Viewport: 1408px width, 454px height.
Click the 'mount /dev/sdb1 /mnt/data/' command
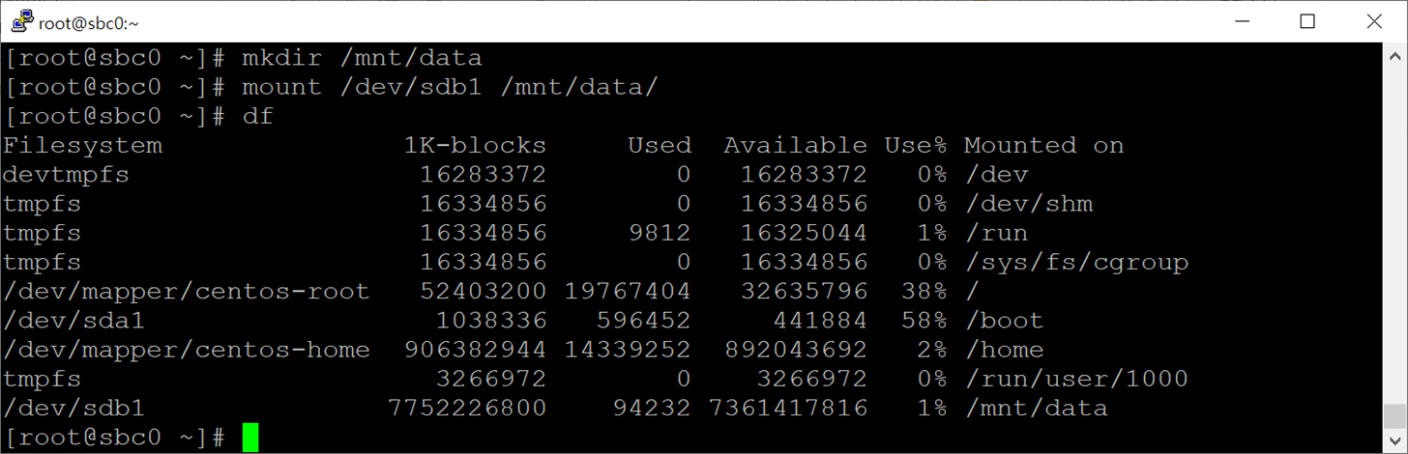[x=450, y=87]
